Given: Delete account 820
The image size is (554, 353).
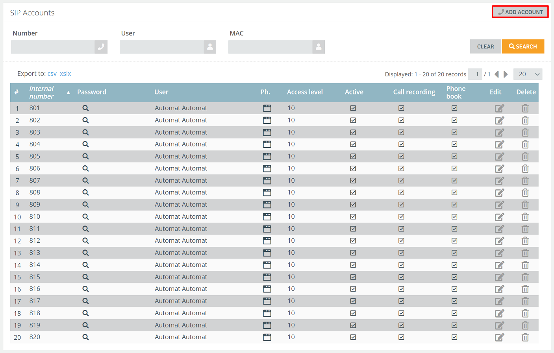Looking at the screenshot, I should (525, 337).
